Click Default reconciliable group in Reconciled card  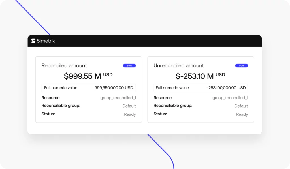[129, 106]
